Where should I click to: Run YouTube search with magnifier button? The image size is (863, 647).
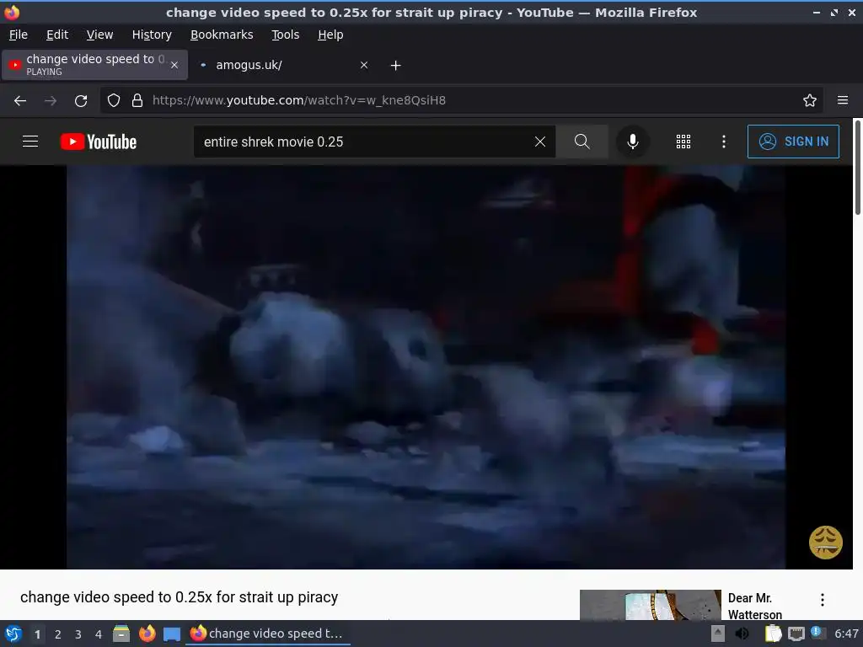pos(582,142)
